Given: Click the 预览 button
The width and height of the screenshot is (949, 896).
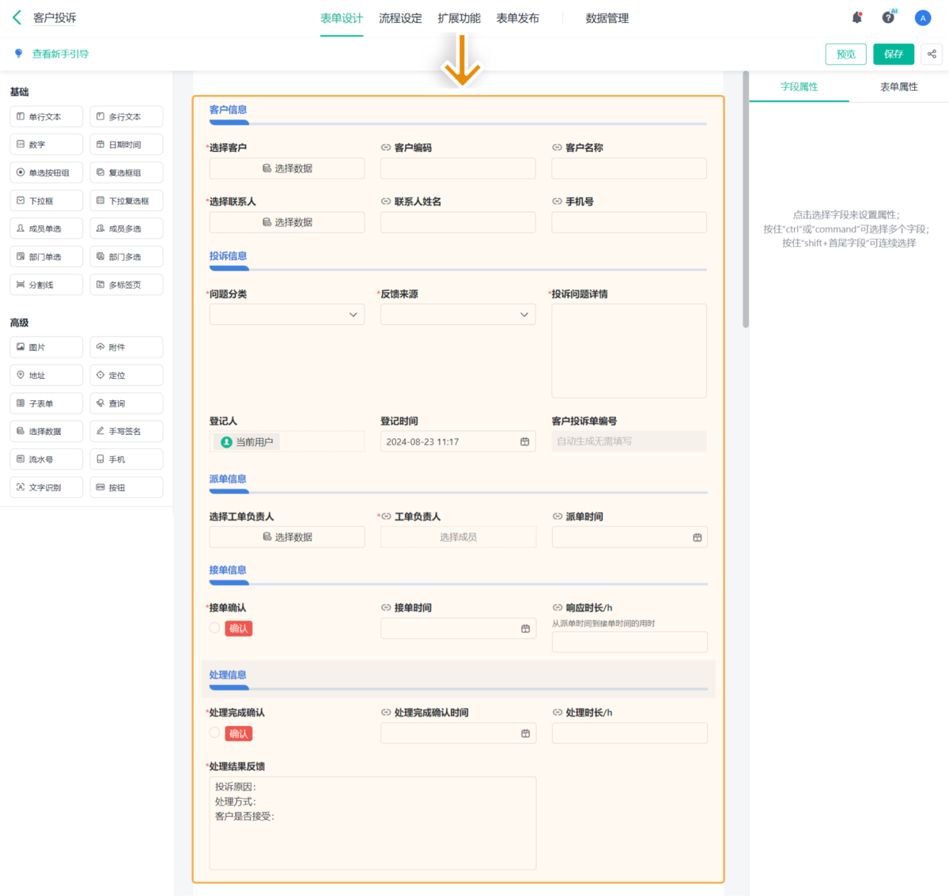Looking at the screenshot, I should click(846, 54).
